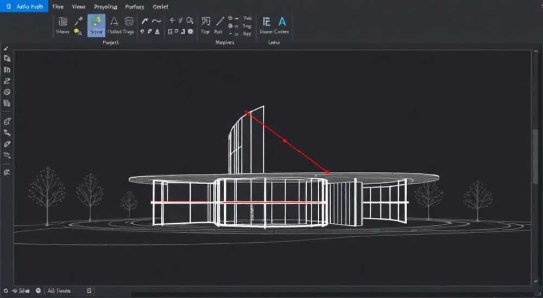
Task: Select the diagonal line draw tool
Action: (x=220, y=22)
